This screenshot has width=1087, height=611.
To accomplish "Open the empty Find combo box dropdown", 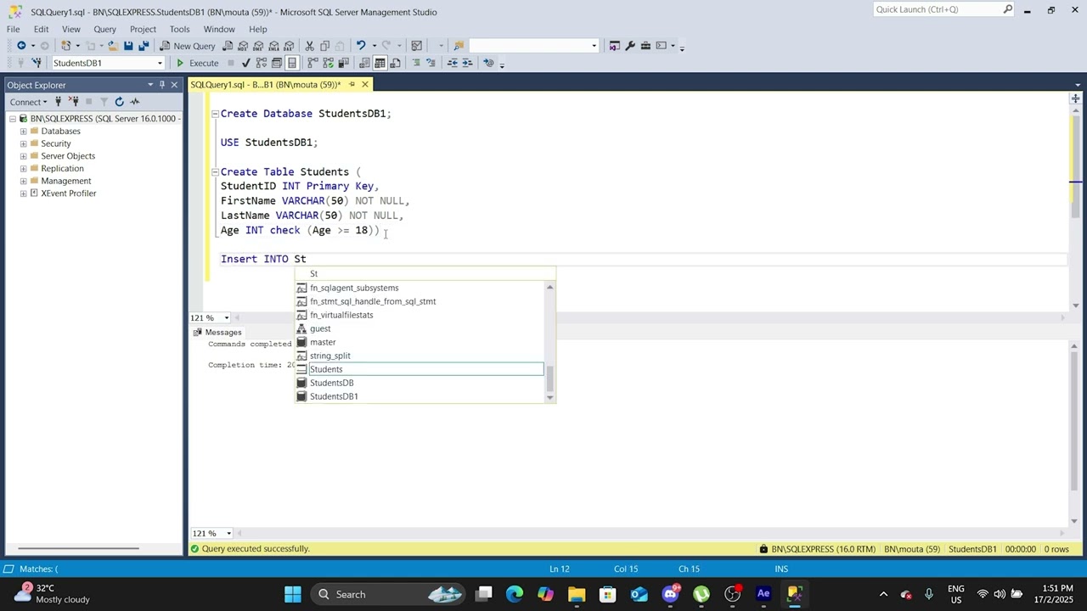I will [x=594, y=46].
